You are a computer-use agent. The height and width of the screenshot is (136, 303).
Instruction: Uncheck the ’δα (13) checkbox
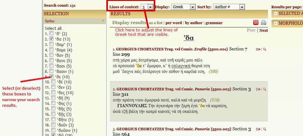52,39
